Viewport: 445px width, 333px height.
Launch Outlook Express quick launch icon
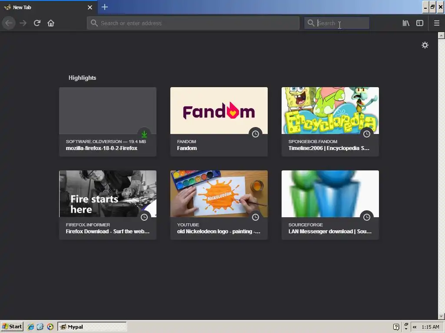pyautogui.click(x=40, y=327)
